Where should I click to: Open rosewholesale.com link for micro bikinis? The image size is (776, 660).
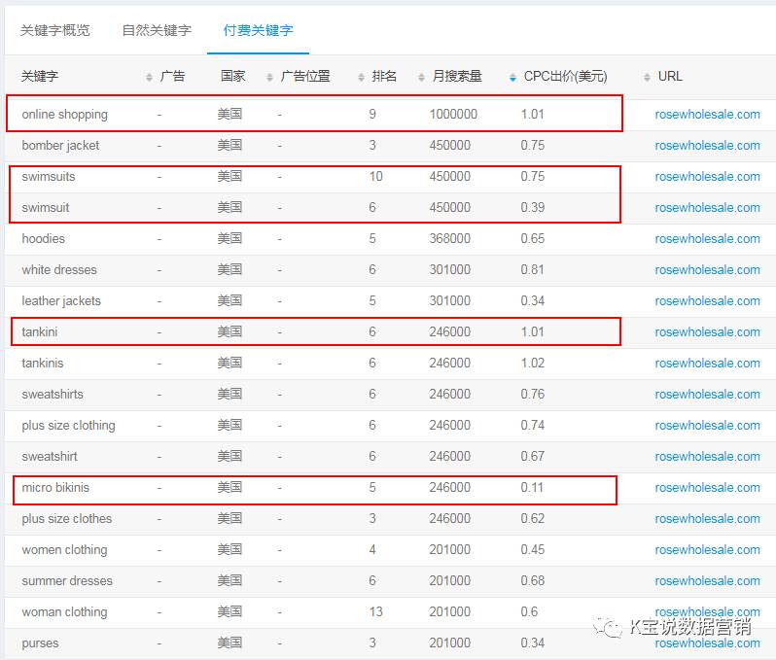click(x=707, y=488)
